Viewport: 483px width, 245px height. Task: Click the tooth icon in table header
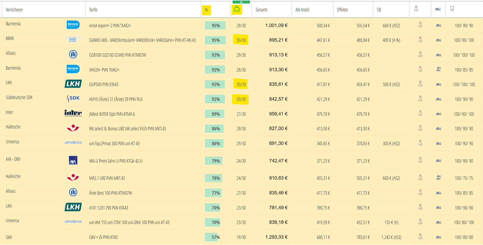[452, 9]
